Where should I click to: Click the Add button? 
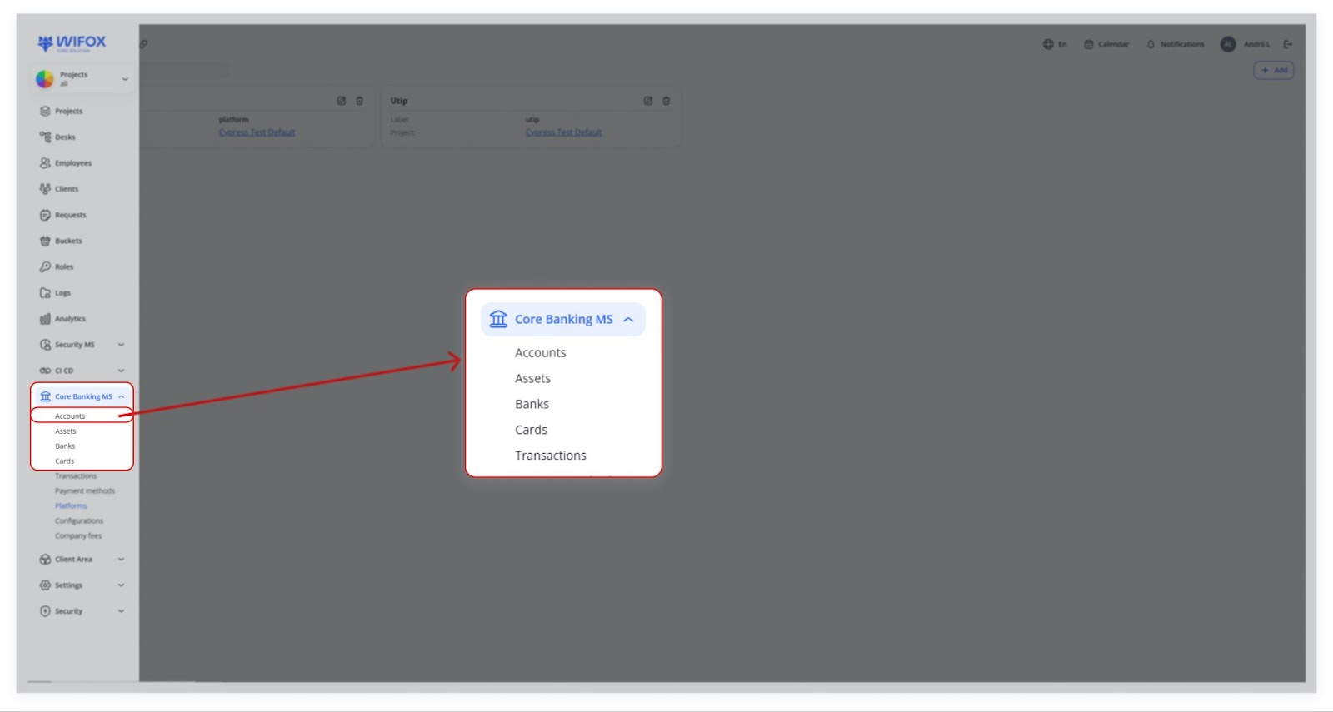(1274, 70)
